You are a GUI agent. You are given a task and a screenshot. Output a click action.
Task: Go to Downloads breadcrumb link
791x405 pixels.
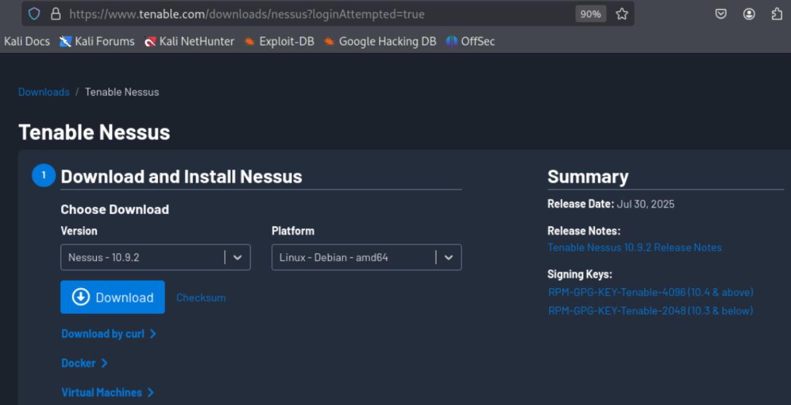(43, 92)
